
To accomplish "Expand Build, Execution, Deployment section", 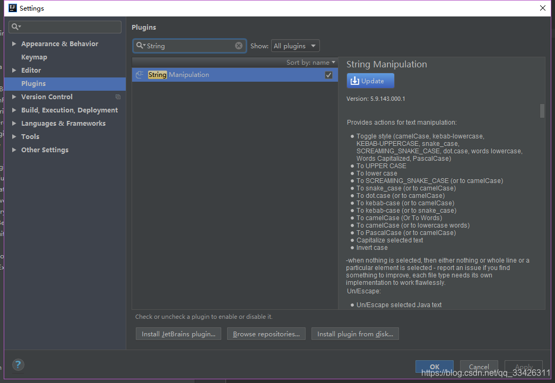I will (14, 110).
